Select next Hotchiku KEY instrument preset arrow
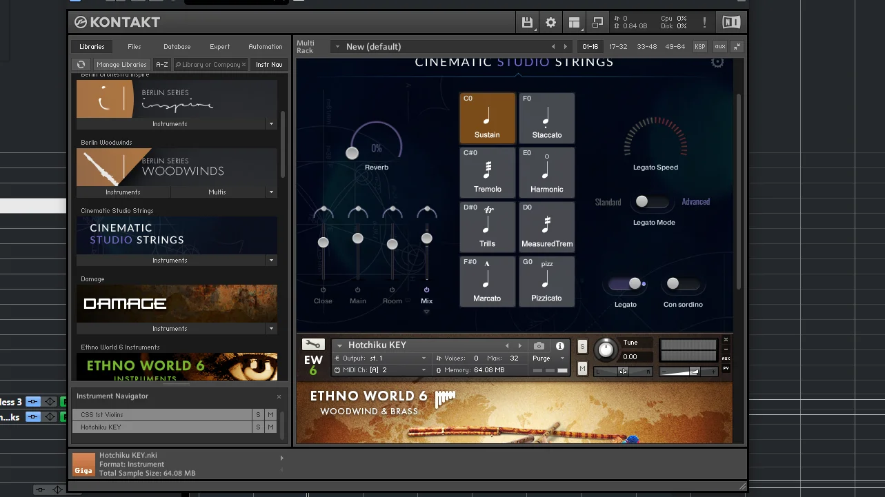This screenshot has height=497, width=885. tap(519, 346)
